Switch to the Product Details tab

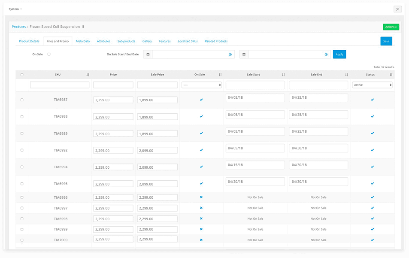tap(29, 41)
